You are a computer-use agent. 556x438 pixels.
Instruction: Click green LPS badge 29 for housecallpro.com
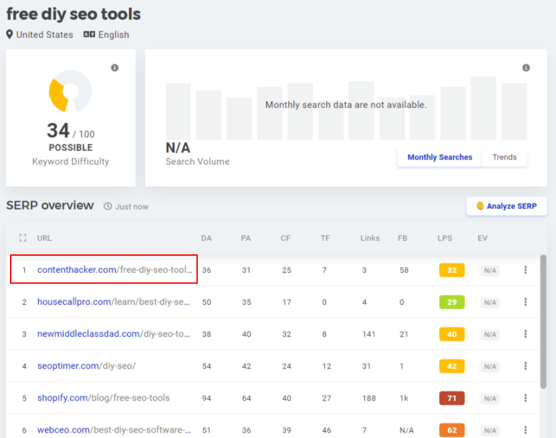(452, 302)
